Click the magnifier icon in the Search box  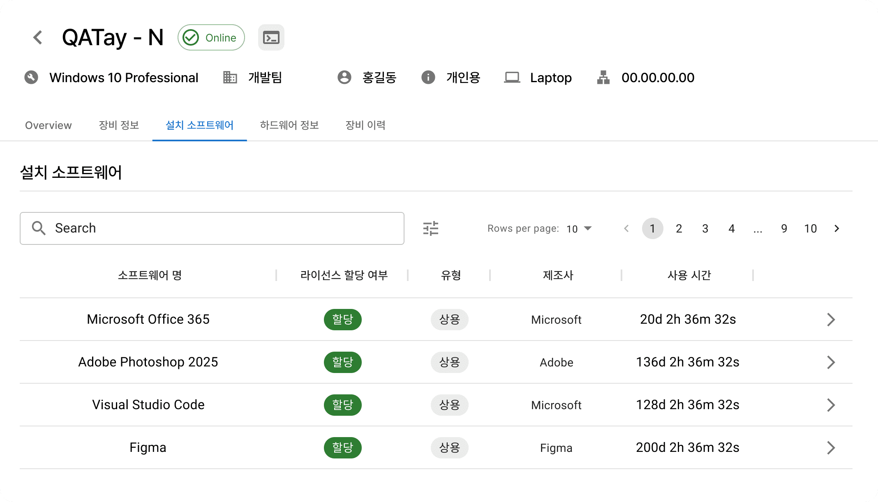(39, 228)
